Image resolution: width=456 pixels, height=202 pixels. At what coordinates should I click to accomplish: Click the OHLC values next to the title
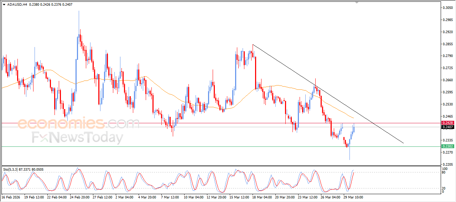(x=51, y=4)
